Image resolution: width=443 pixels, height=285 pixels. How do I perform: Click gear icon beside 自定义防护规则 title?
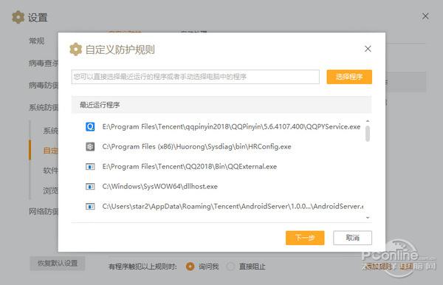coord(75,49)
